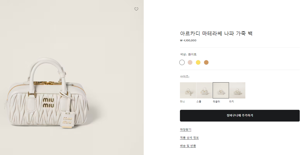Image resolution: width=302 pixels, height=155 pixels.
Task: Expand 제품 상세 정보 product details
Action: 189,138
